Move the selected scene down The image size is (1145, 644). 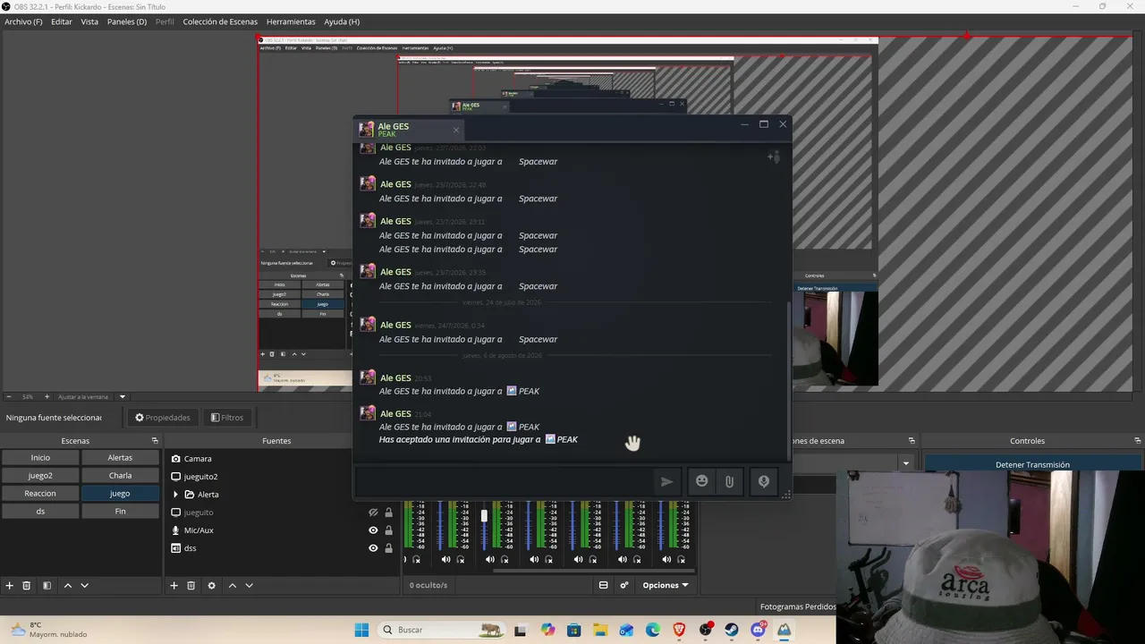coord(85,585)
